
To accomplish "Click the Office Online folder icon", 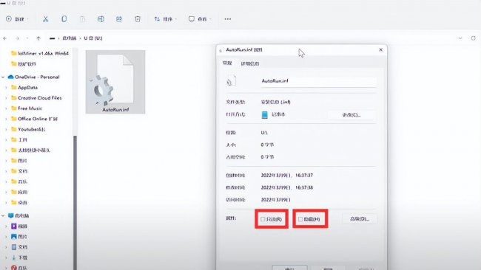I will pyautogui.click(x=14, y=119).
